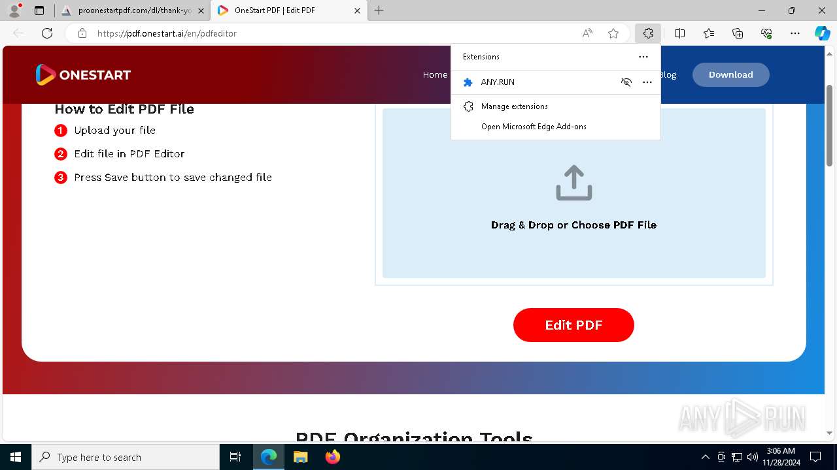Open Favorites list icon in toolbar

click(x=709, y=33)
